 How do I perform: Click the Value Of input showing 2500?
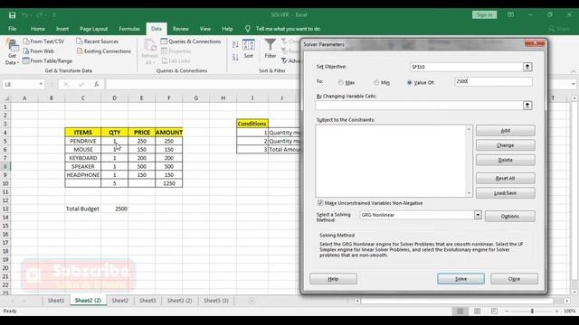493,81
